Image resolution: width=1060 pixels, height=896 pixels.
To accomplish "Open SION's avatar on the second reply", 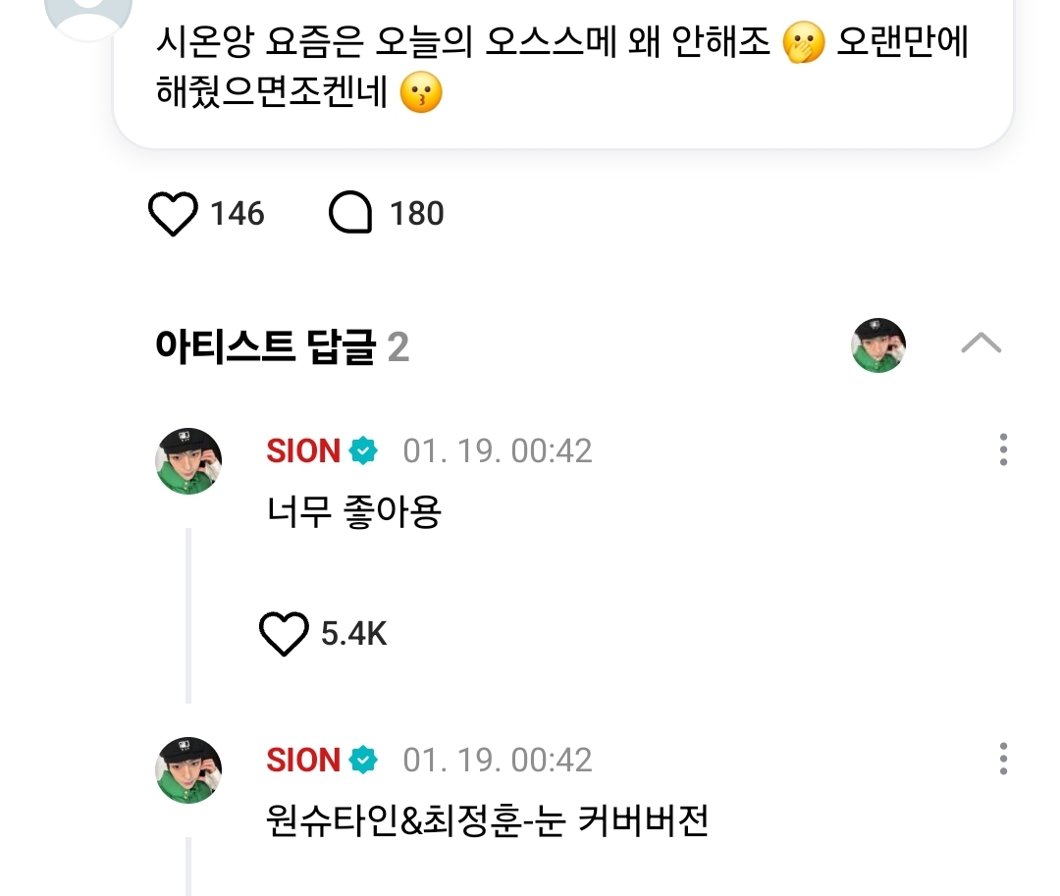I will pos(188,770).
